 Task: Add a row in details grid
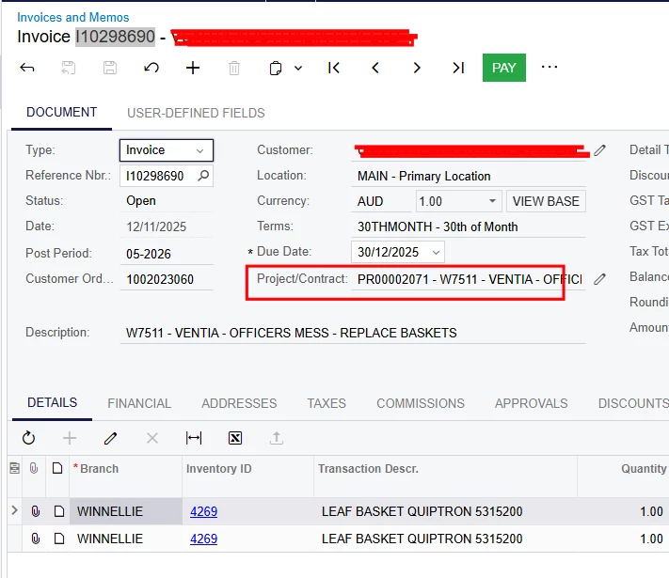pyautogui.click(x=70, y=438)
